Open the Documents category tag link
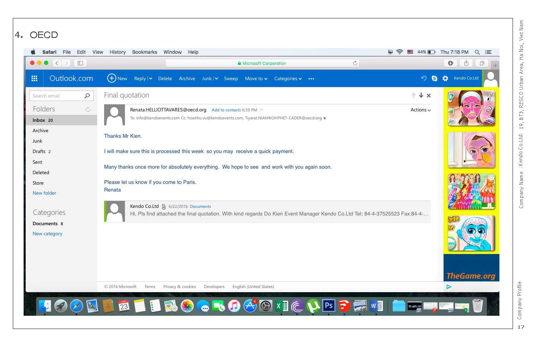 point(200,206)
